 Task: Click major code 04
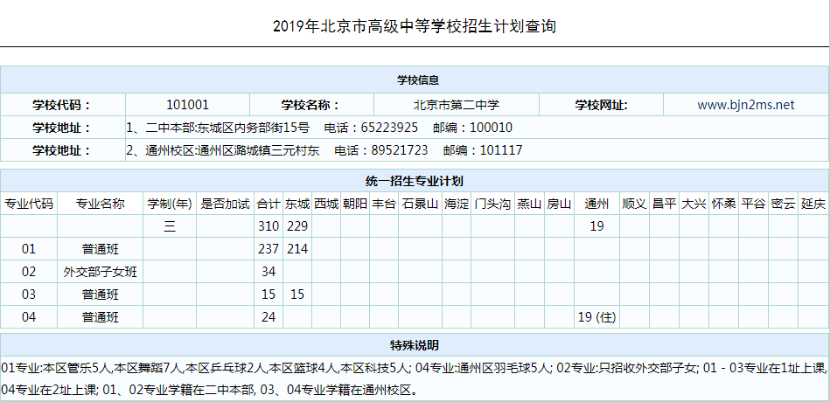[29, 317]
